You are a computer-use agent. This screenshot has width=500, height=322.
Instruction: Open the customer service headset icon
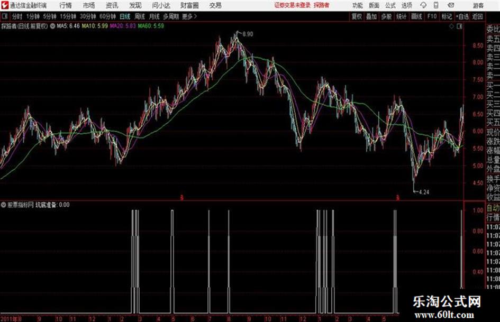coord(423,5)
